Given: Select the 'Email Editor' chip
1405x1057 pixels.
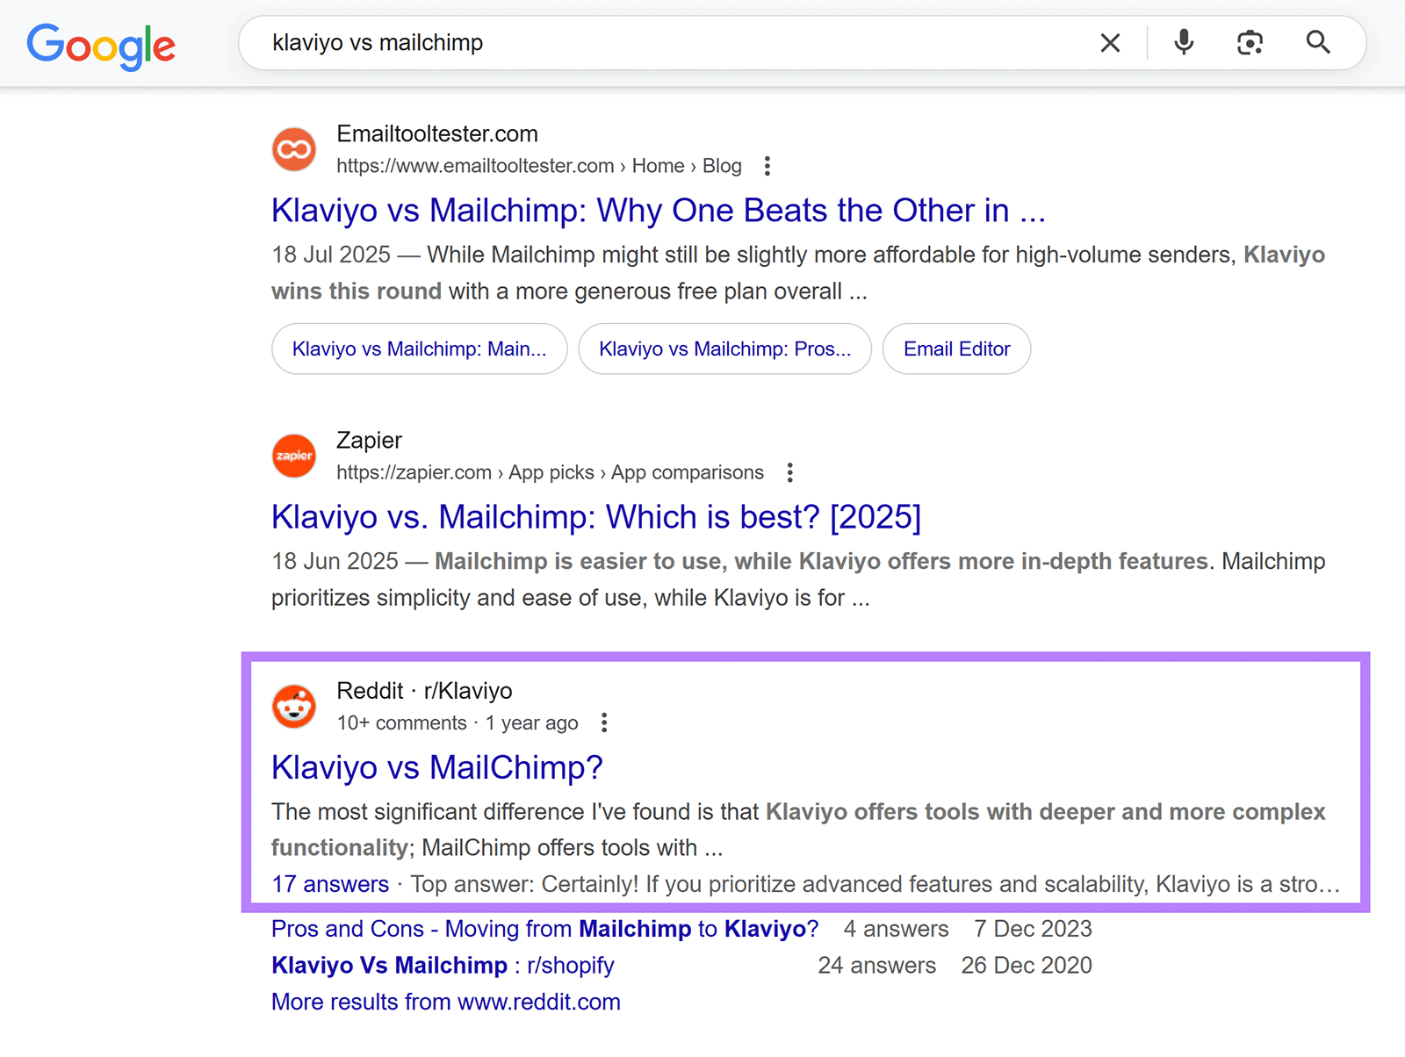Looking at the screenshot, I should coord(956,349).
